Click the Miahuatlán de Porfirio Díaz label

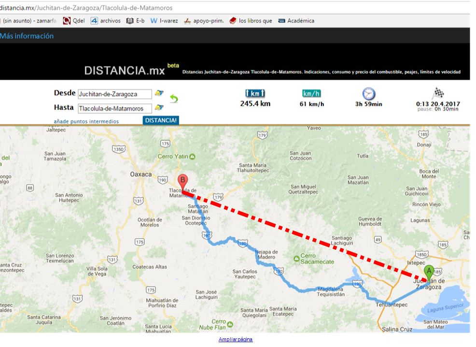click(162, 303)
